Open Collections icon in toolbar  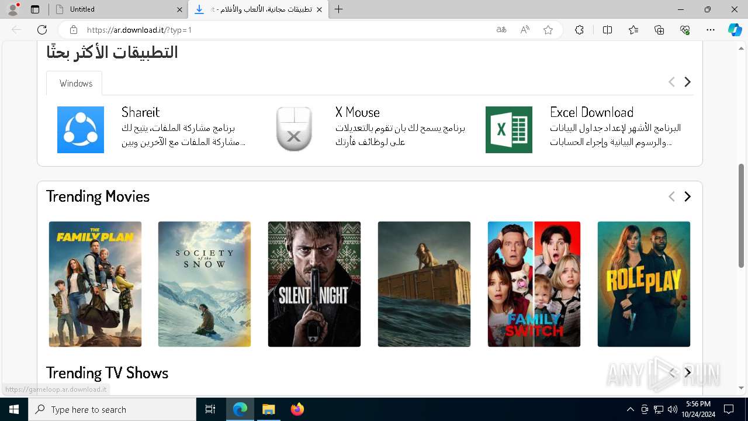point(659,30)
